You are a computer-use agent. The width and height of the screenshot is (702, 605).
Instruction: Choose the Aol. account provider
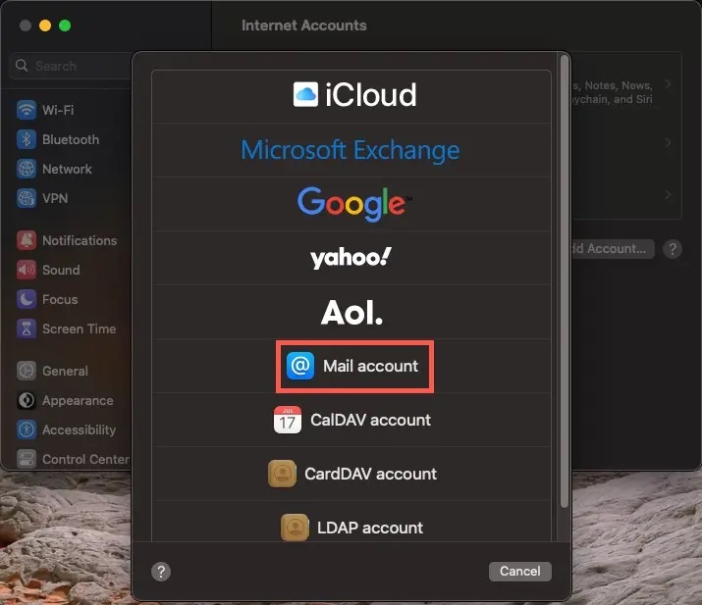tap(351, 313)
